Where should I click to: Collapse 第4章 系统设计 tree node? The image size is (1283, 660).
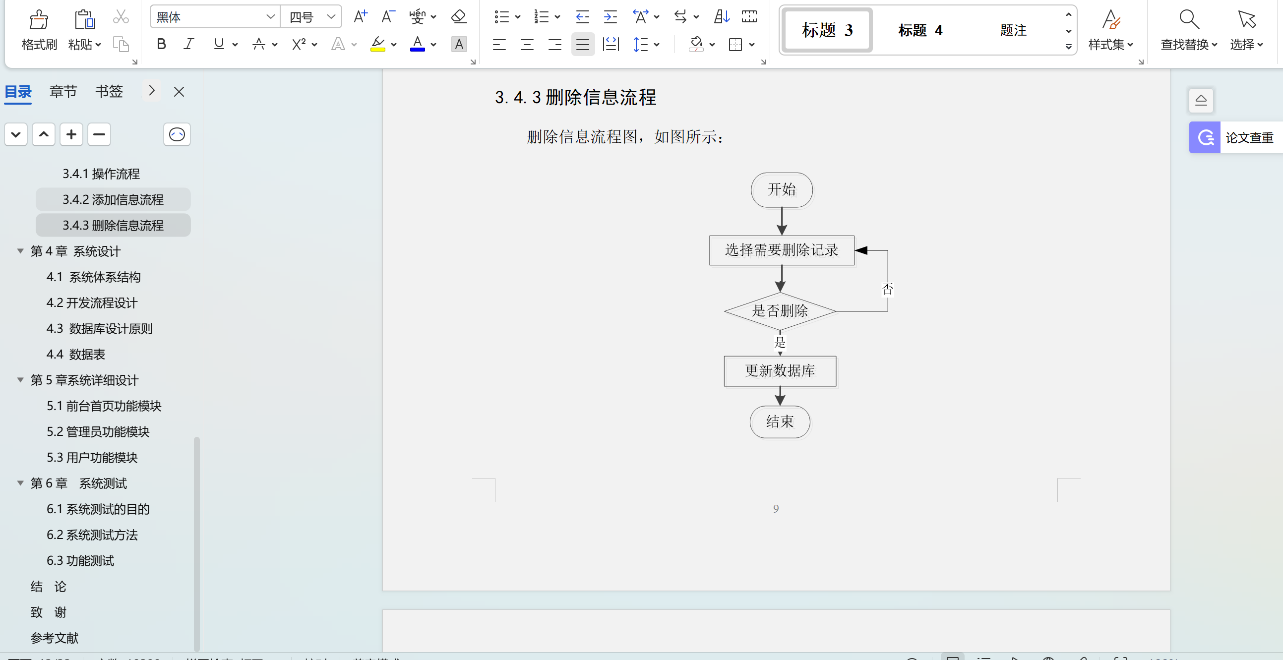click(x=20, y=251)
